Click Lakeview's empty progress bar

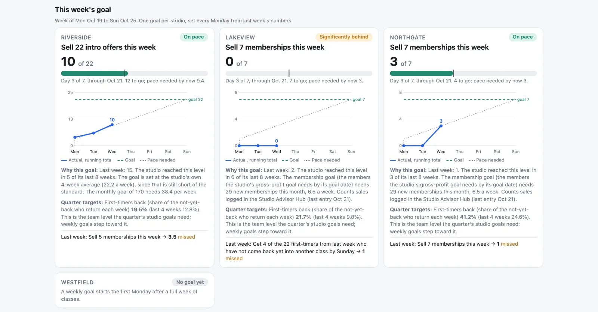(299, 73)
